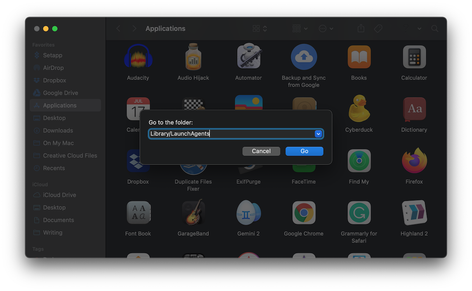Screen dimensions: 472x291
Task: Open Creative Cloud Files in the sidebar
Action: click(65, 156)
